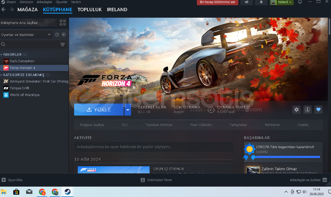The image size is (331, 197).
Task: Show hidden tray icons chevron
Action: point(286,192)
